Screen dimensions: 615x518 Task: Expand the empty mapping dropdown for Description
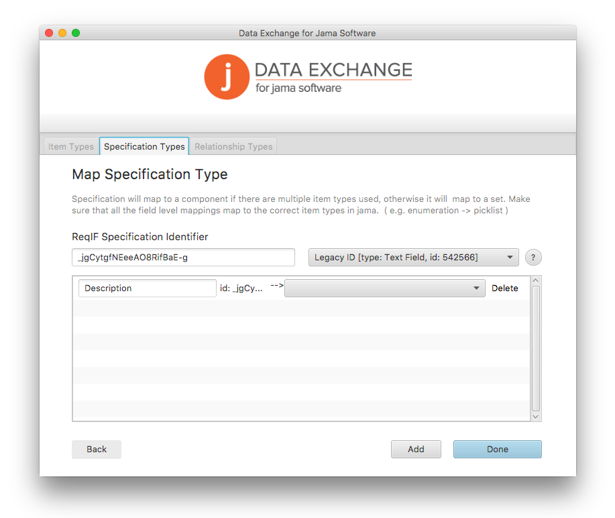coord(385,288)
